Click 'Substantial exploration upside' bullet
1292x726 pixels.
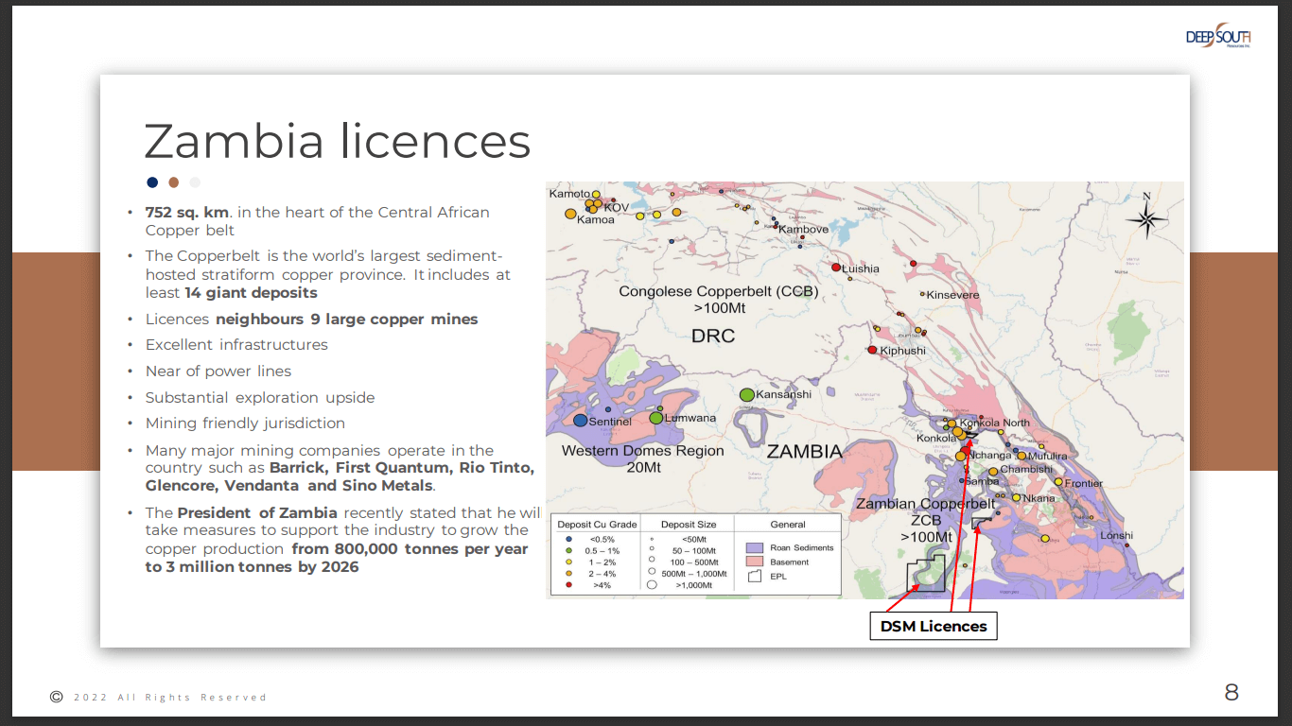pos(260,398)
